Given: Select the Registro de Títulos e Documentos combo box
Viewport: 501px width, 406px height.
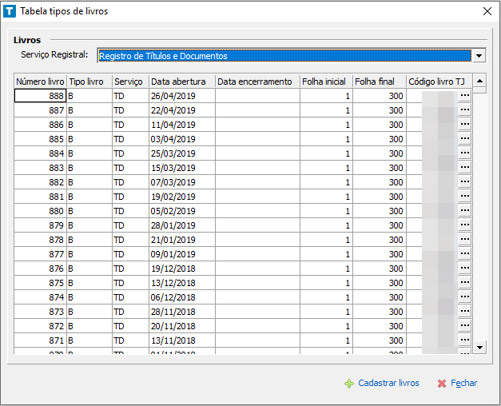Looking at the screenshot, I should 284,56.
